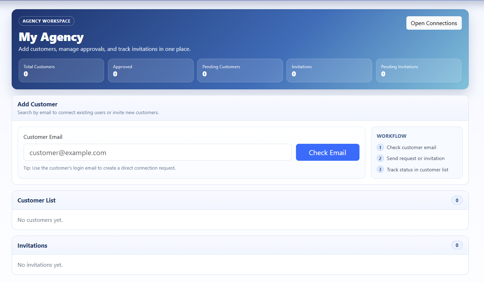Screen dimensions: 484x283
Task: Click the Check Email button
Action: pyautogui.click(x=327, y=152)
